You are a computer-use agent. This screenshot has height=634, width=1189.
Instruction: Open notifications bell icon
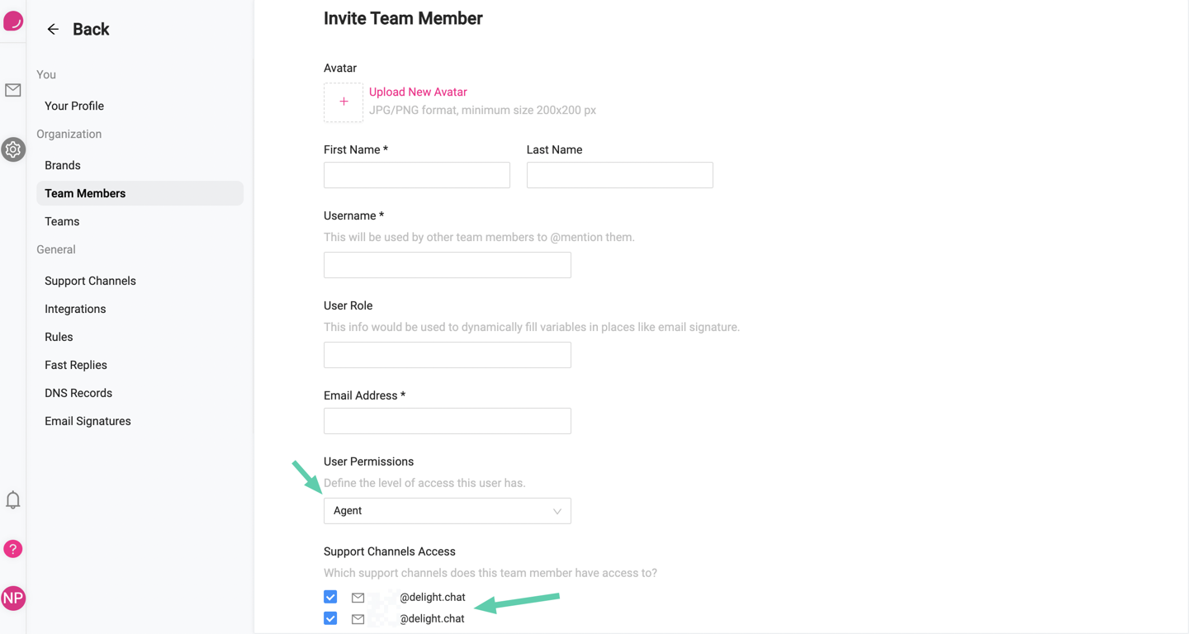pyautogui.click(x=13, y=499)
